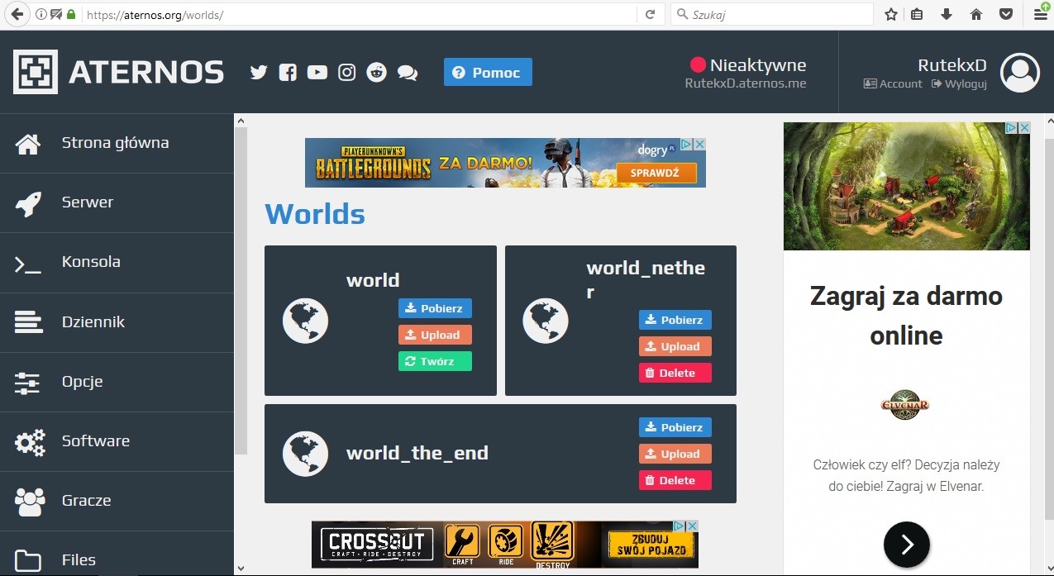Open the Account link
1054x576 pixels.
click(893, 84)
